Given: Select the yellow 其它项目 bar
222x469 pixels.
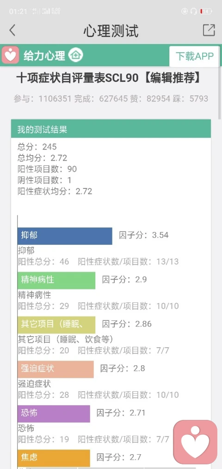Looking at the screenshot, I should [56, 325].
